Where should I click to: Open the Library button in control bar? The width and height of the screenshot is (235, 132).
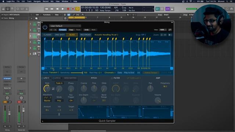click(x=3, y=9)
